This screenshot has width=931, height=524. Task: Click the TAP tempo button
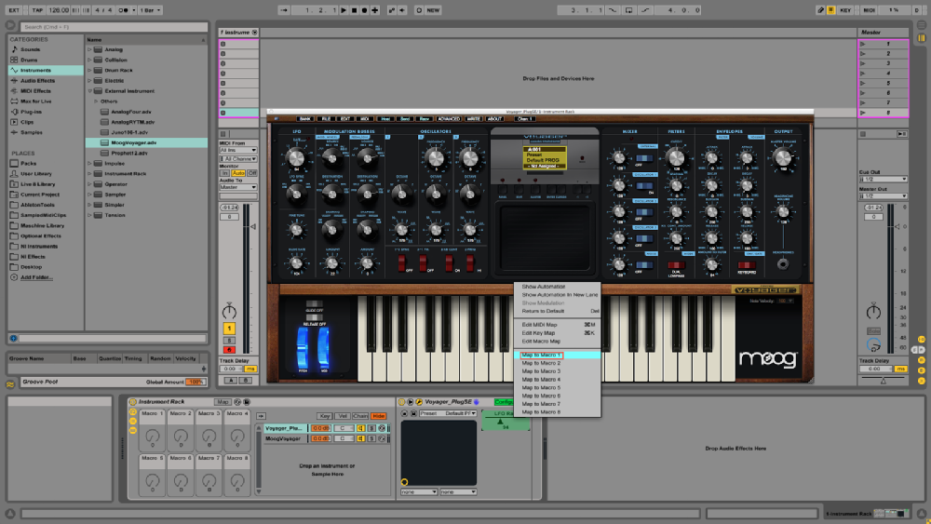(x=37, y=10)
